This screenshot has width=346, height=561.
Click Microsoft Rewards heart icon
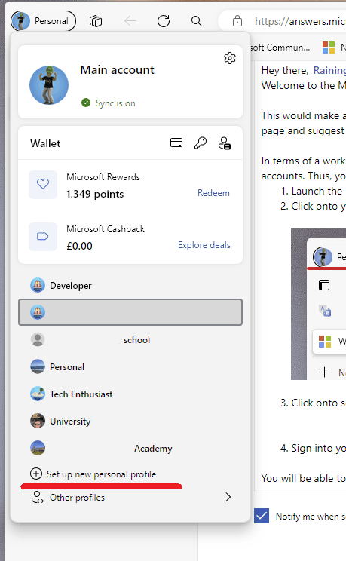point(43,184)
